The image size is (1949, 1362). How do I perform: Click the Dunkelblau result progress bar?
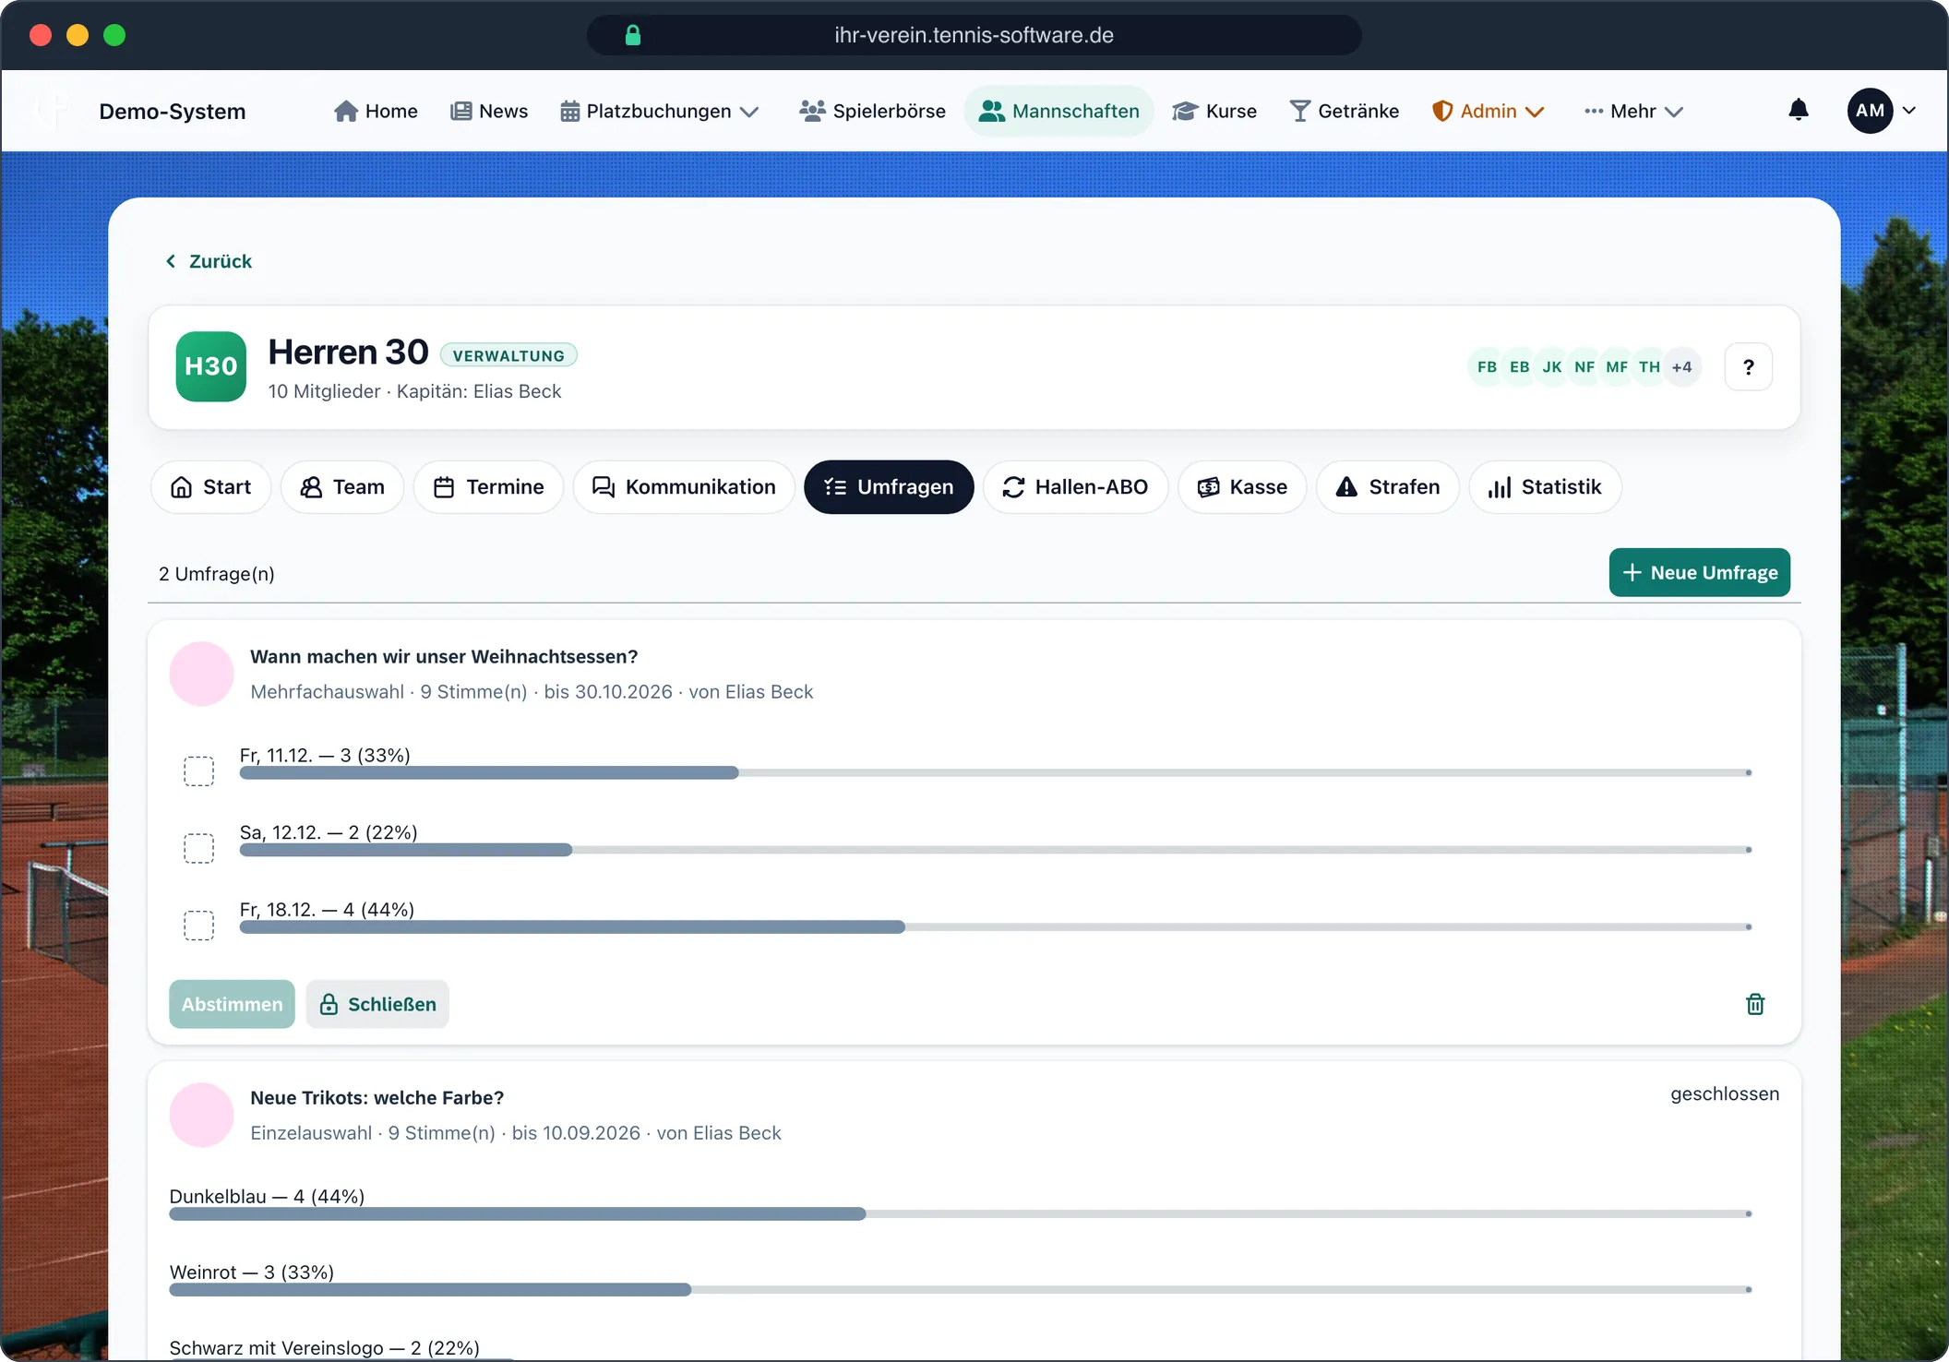(961, 1213)
